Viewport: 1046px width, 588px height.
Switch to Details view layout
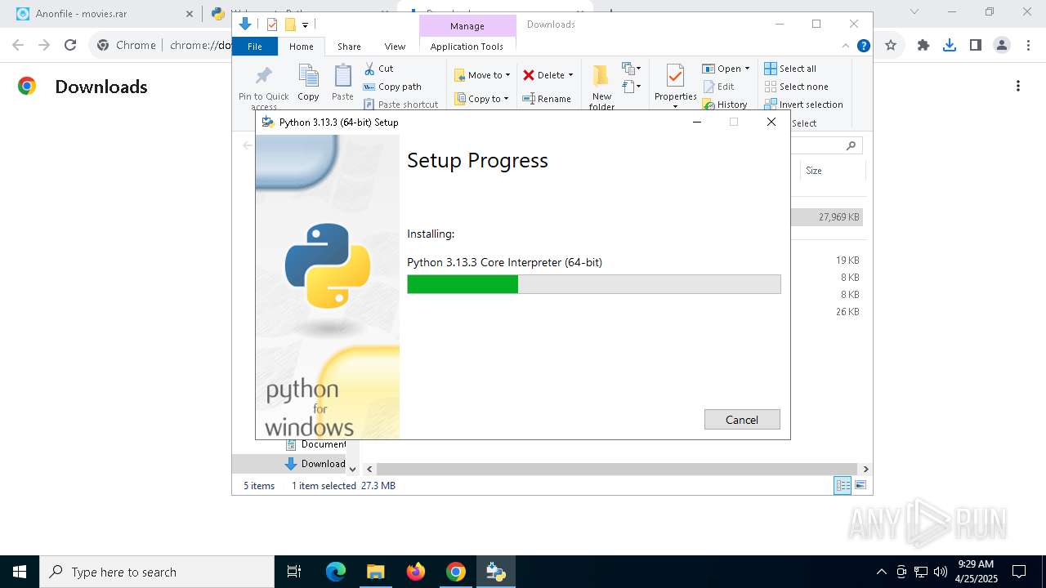click(843, 485)
